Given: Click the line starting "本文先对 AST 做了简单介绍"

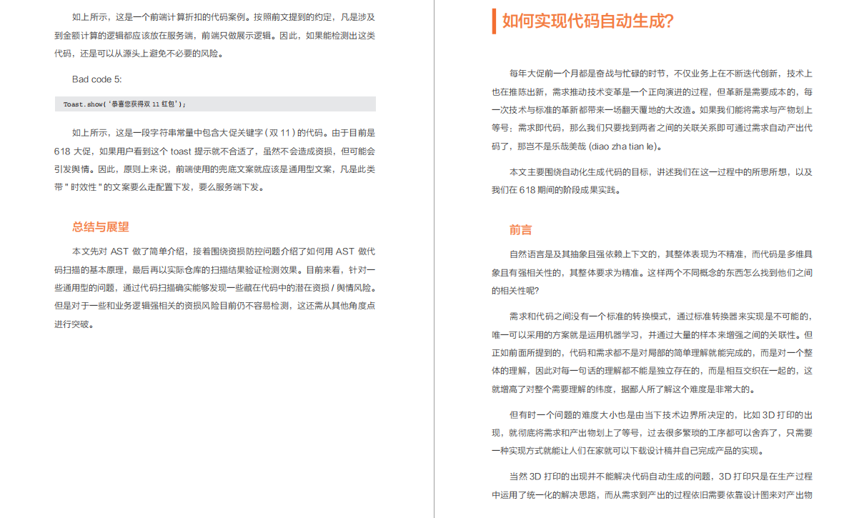Looking at the screenshot, I should point(223,251).
